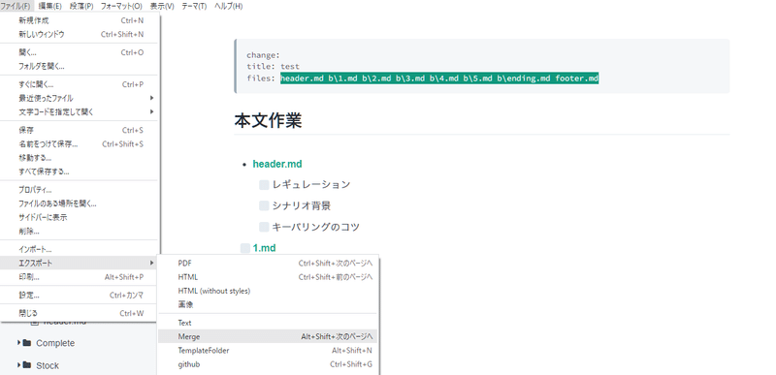The image size is (776, 375).
Task: Open プロパティ... entry
Action: click(x=80, y=190)
